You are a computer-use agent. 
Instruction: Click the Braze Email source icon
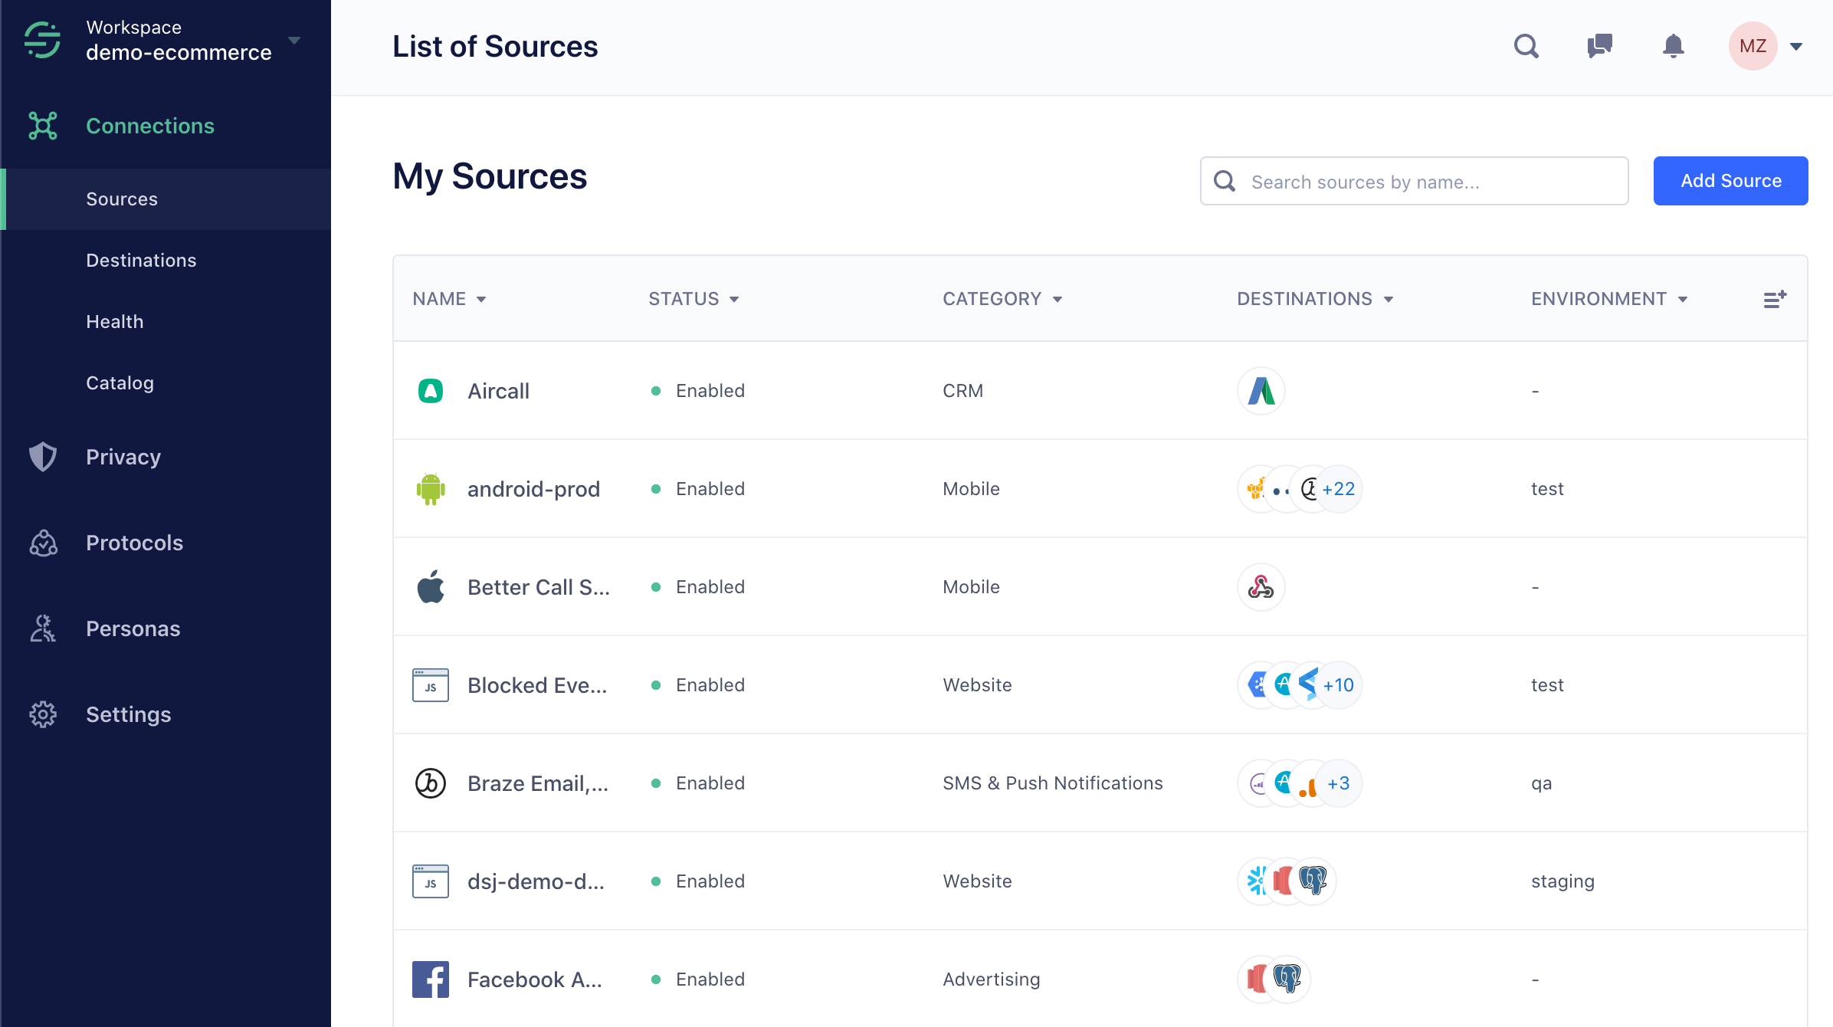[x=432, y=783]
